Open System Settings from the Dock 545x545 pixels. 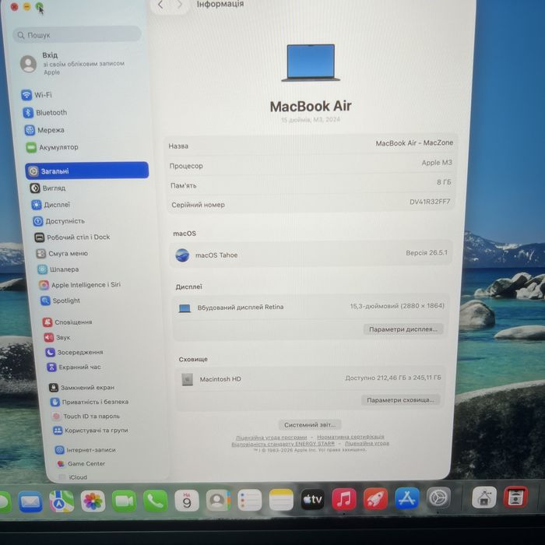(438, 498)
